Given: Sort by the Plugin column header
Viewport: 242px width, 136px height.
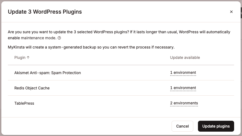Looking at the screenshot, I should 20,58.
